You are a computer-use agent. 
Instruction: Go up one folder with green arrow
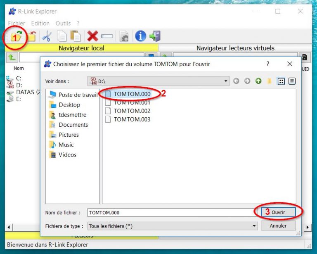258,81
